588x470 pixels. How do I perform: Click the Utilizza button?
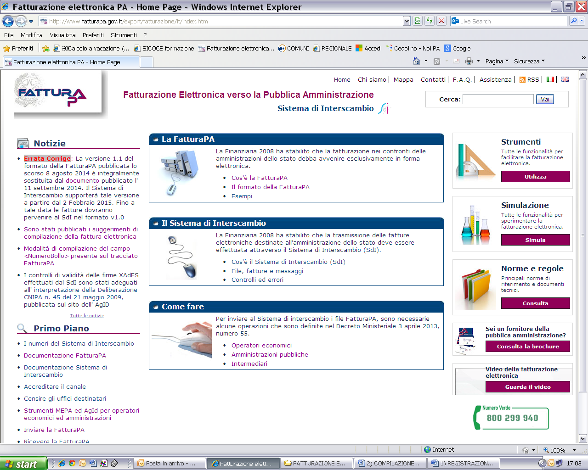pyautogui.click(x=535, y=177)
